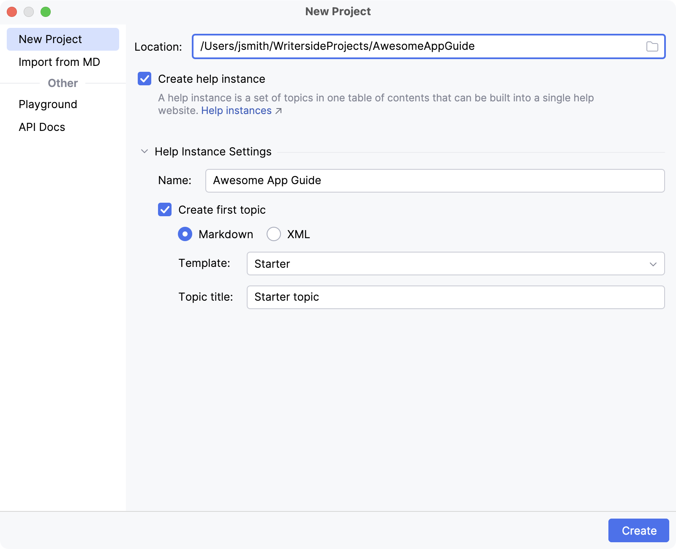This screenshot has width=676, height=549.
Task: Choose Import from MD in sidebar
Action: (x=60, y=62)
